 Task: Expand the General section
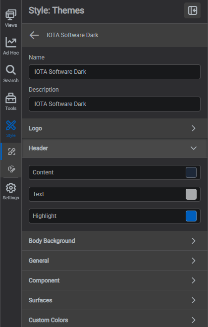114,261
